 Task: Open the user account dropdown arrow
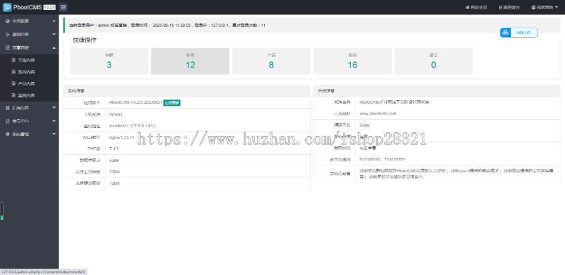pos(557,7)
